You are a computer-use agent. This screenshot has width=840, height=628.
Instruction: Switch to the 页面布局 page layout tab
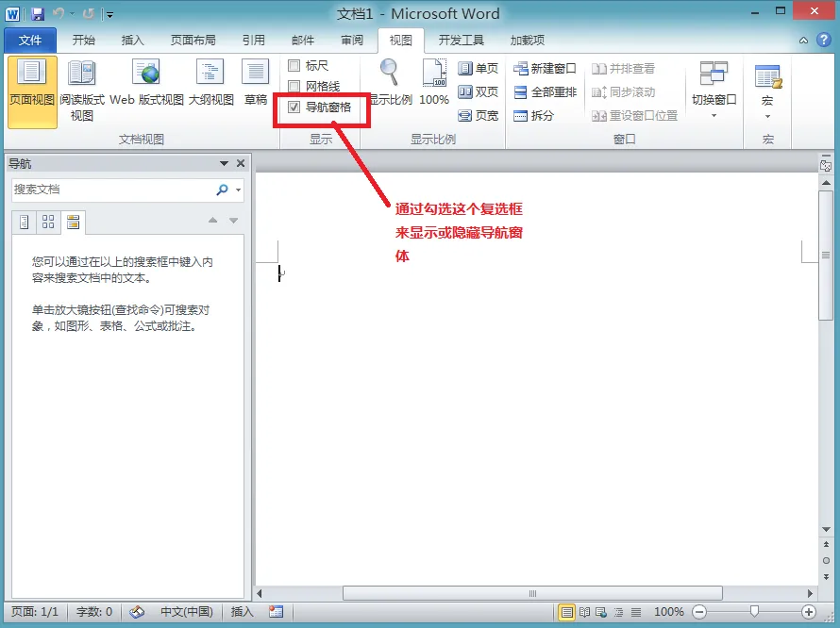click(x=193, y=41)
